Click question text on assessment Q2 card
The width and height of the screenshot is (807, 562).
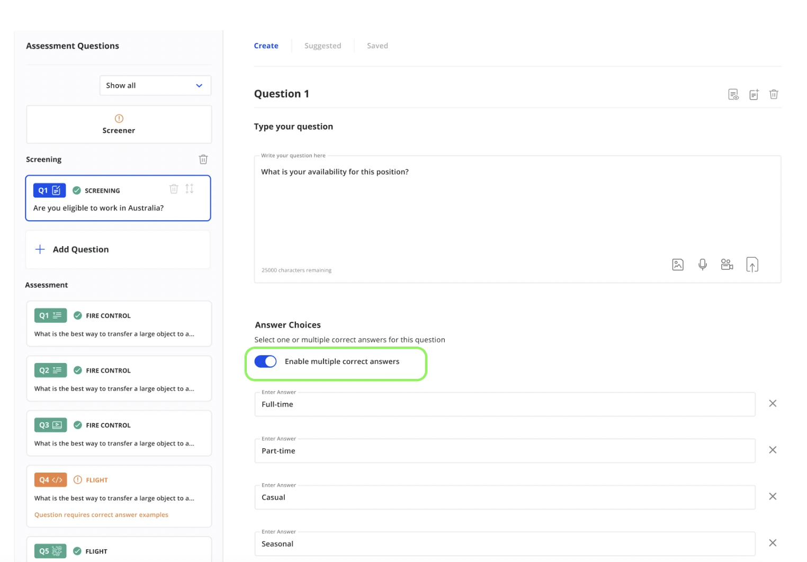pos(114,389)
